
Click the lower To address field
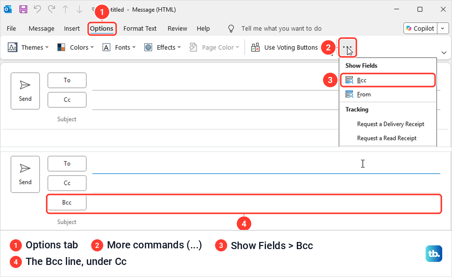point(266,164)
